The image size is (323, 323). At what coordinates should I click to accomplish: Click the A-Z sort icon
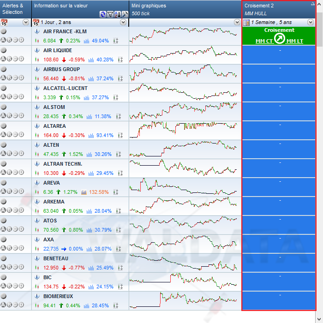117,14
